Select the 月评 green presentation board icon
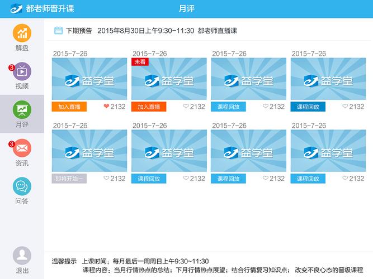The image size is (373, 279). click(22, 110)
